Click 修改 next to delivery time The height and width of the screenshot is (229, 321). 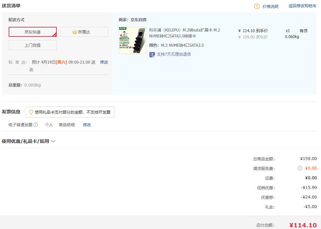pyautogui.click(x=104, y=62)
